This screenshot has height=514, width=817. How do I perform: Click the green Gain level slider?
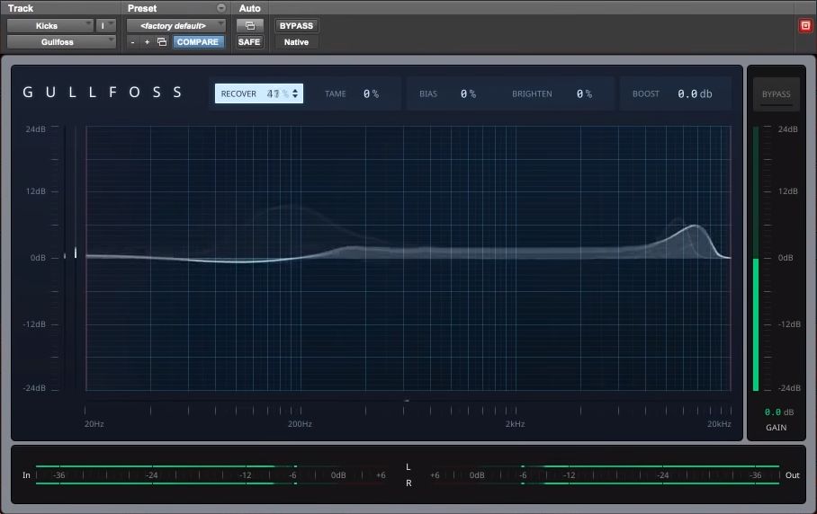[x=756, y=323]
